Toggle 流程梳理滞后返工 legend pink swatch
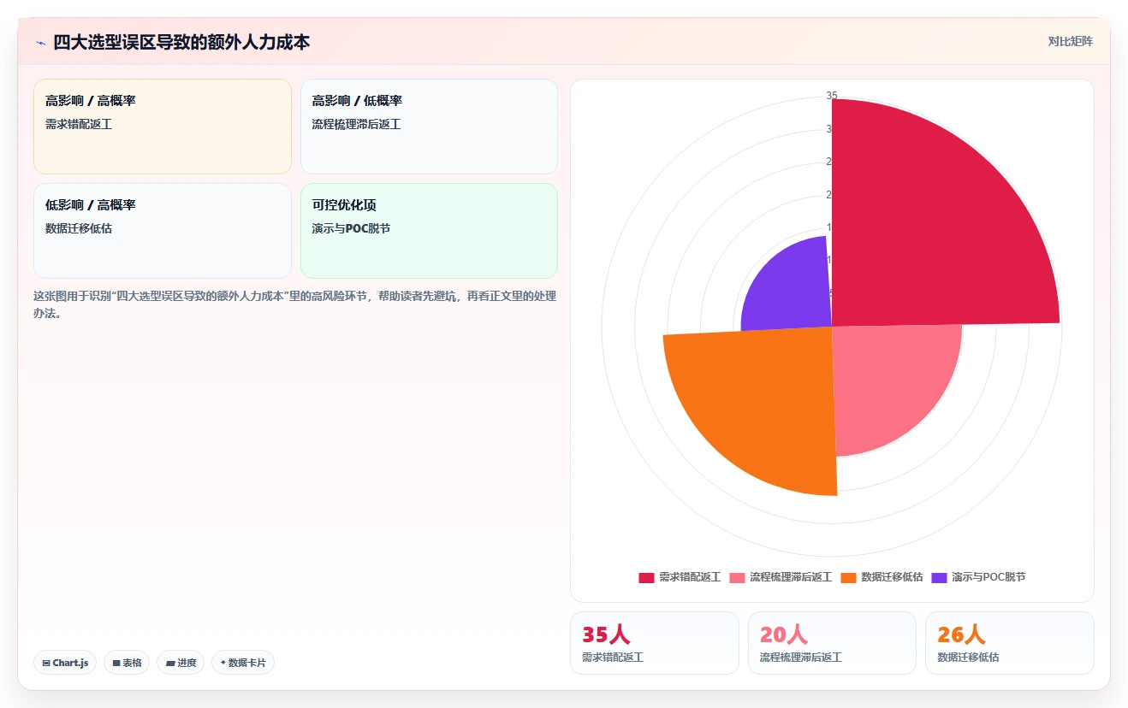The width and height of the screenshot is (1128, 708). tap(737, 577)
